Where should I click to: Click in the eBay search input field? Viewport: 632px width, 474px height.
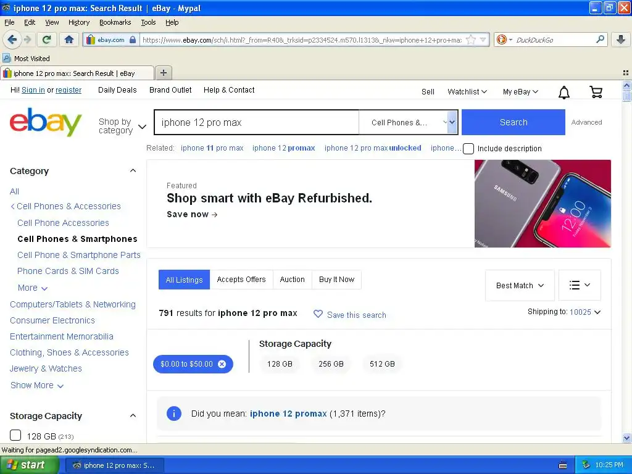[257, 122]
